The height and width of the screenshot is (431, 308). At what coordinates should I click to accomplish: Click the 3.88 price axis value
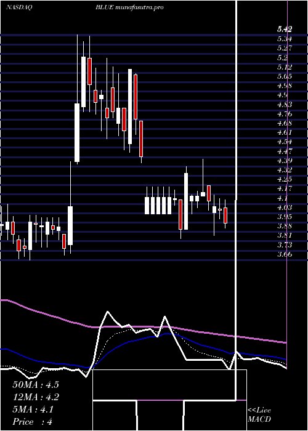tap(285, 226)
